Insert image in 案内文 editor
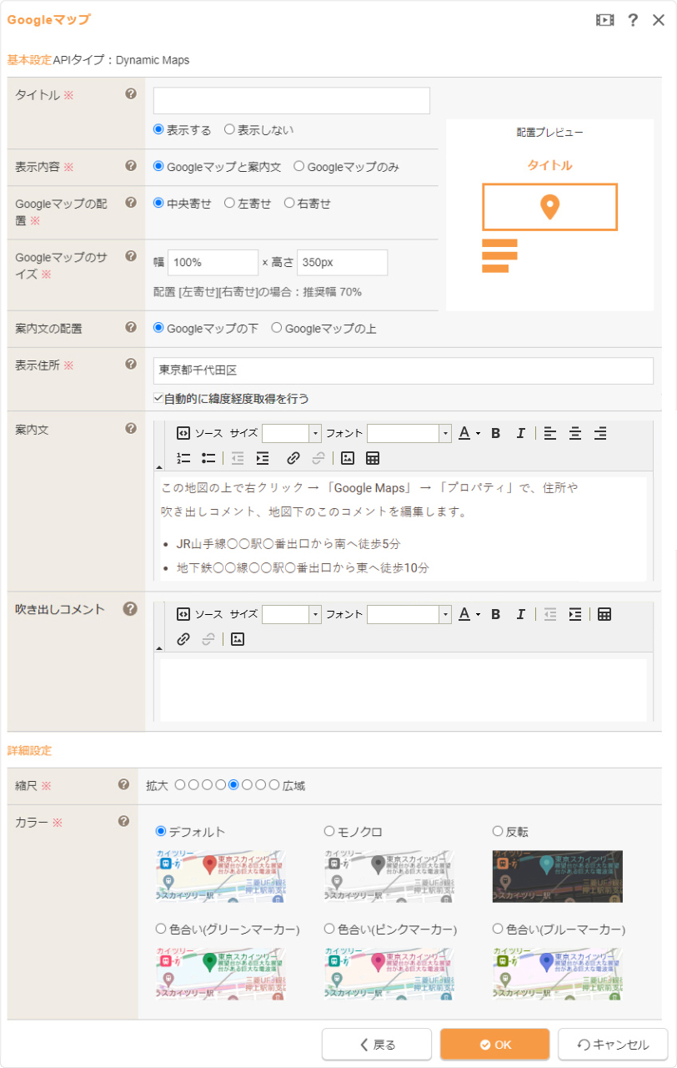The width and height of the screenshot is (677, 1068). (348, 458)
